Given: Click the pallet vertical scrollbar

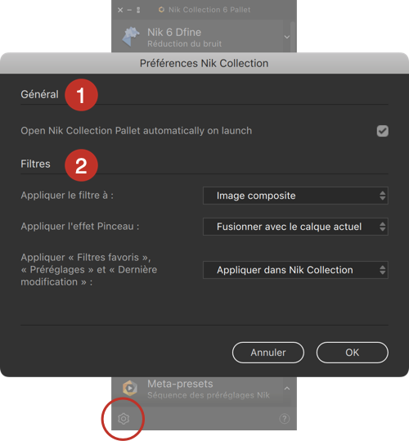Looking at the screenshot, I should (293, 37).
